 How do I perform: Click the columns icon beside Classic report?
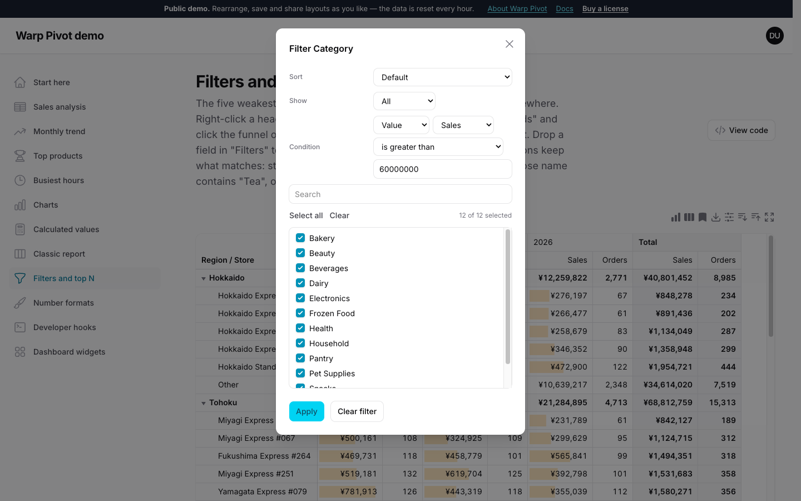pos(20,254)
